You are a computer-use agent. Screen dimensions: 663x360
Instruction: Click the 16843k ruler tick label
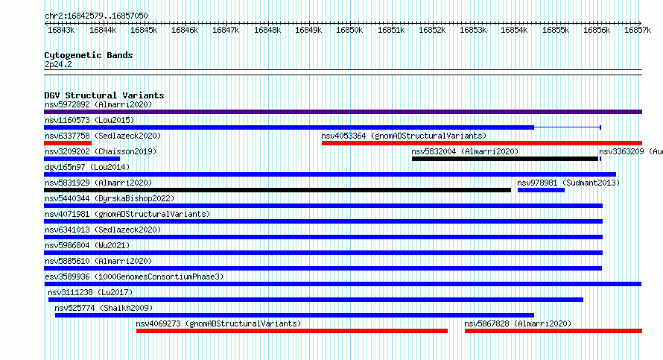61,30
